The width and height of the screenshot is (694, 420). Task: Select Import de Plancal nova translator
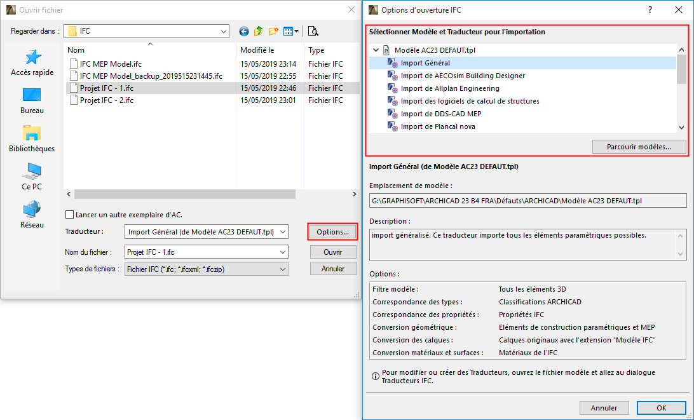(438, 126)
